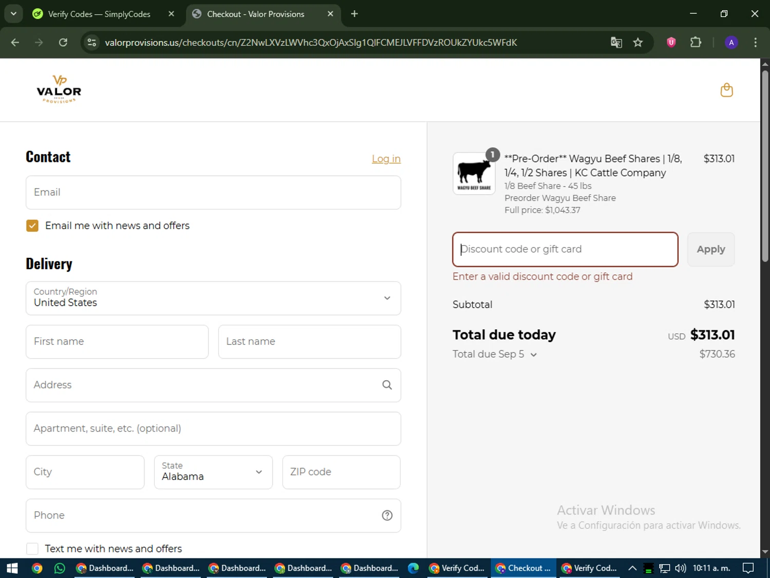Reload the checkout page
Screen dimensions: 770x578
[63, 42]
